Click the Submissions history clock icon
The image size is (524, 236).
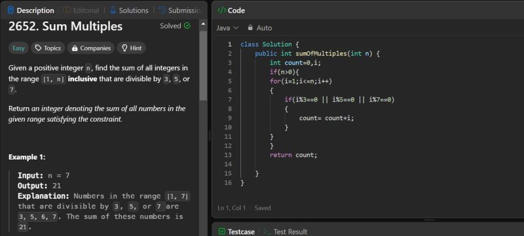pyautogui.click(x=162, y=10)
